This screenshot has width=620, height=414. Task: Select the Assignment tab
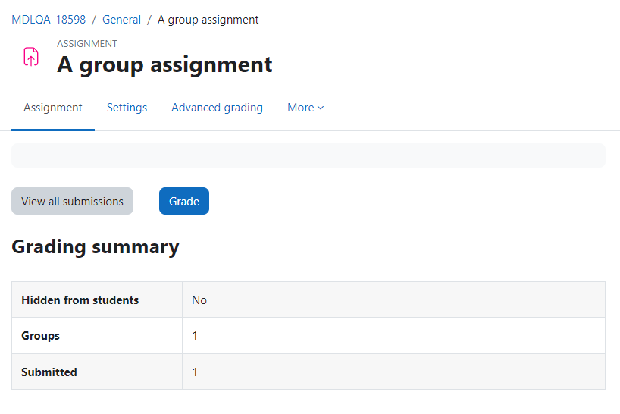tap(52, 108)
